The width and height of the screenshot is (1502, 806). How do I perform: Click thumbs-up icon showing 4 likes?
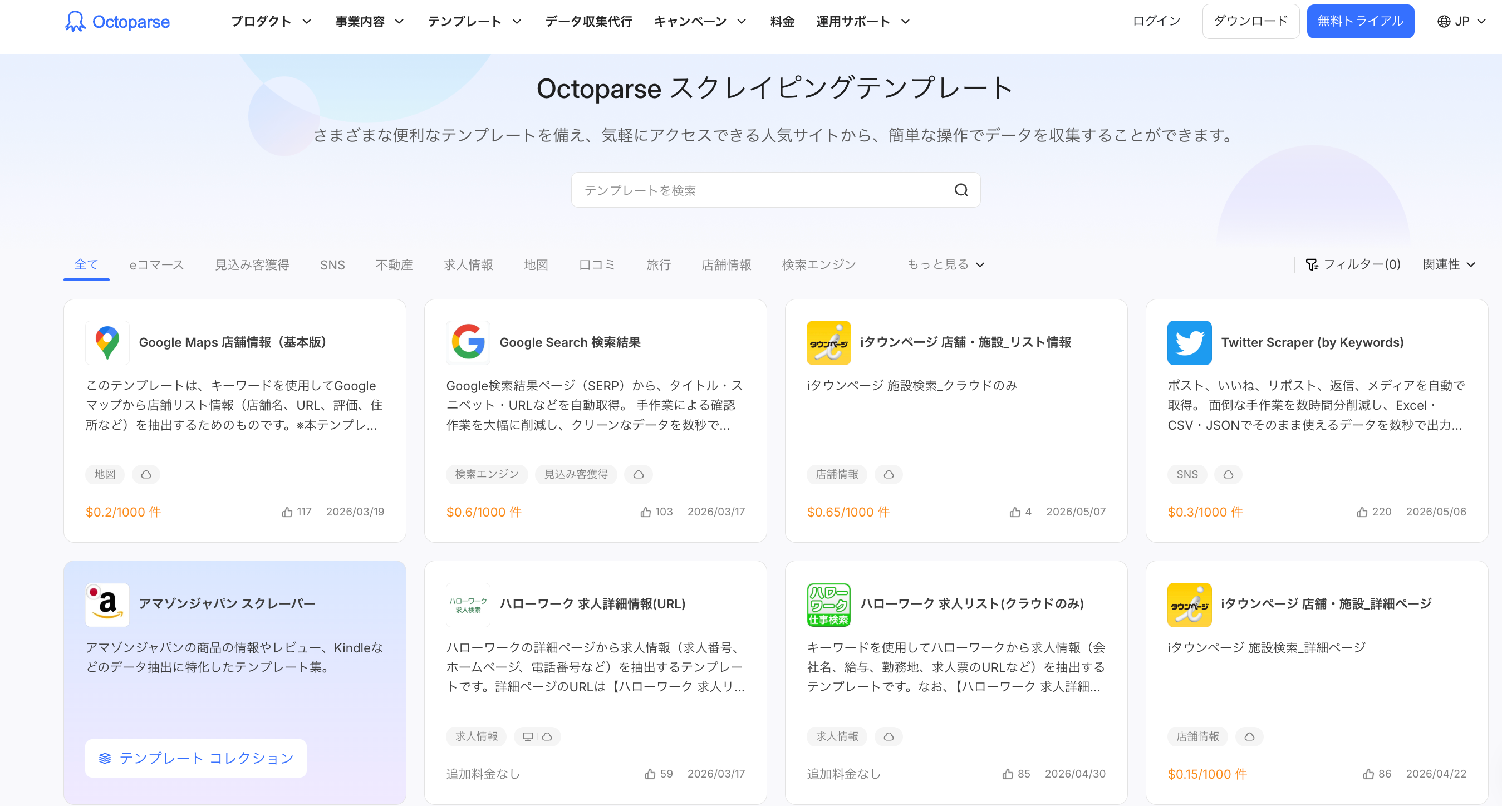coord(1015,512)
